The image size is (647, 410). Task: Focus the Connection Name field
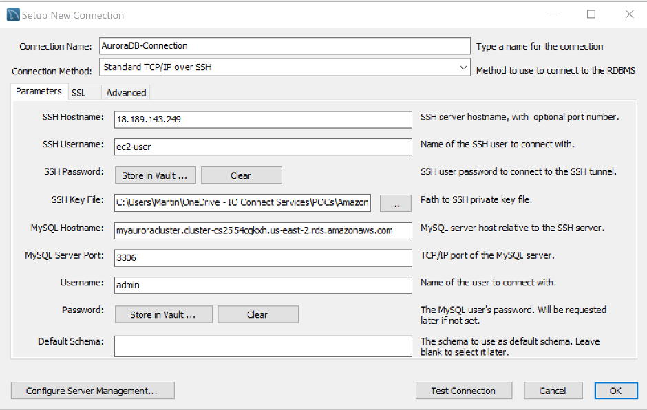(285, 46)
